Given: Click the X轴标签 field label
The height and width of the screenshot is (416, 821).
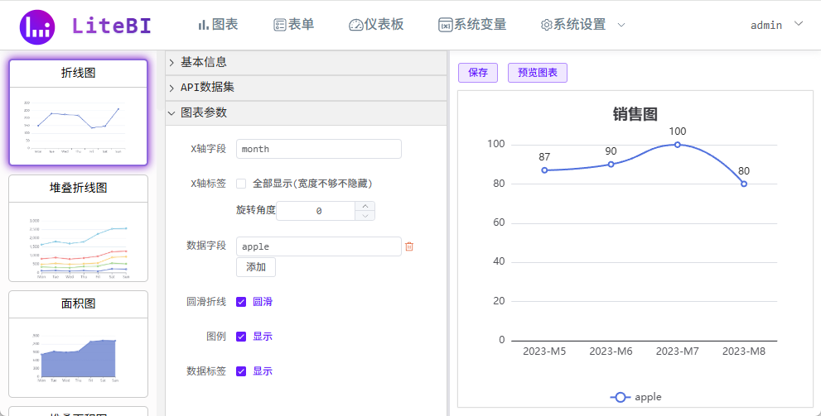Looking at the screenshot, I should click(209, 184).
